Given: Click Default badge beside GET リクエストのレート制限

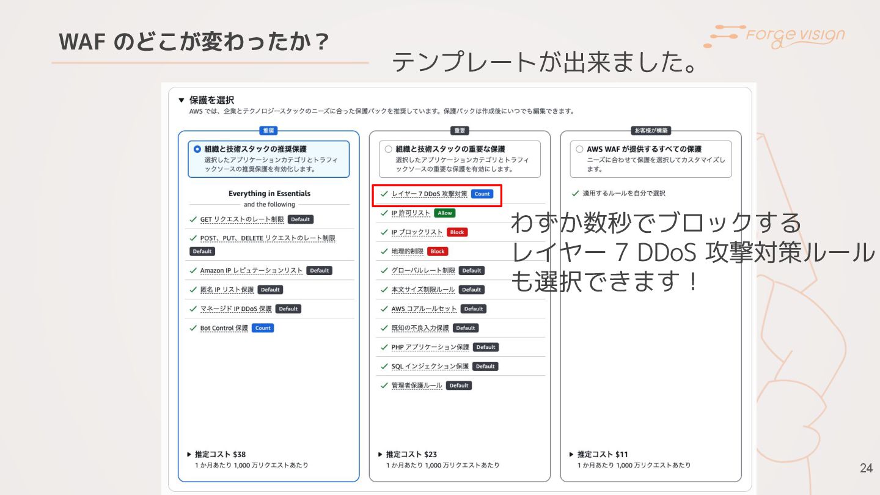Looking at the screenshot, I should (300, 219).
